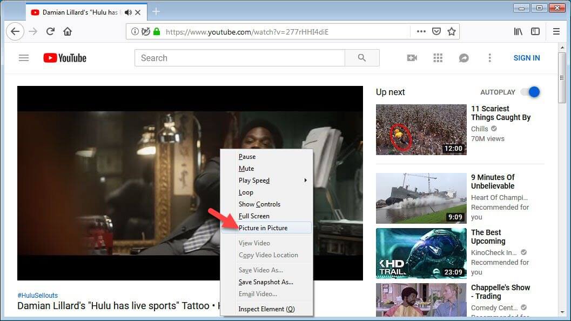The image size is (571, 321).
Task: Open Firefox Library icon in toolbar
Action: 518,31
